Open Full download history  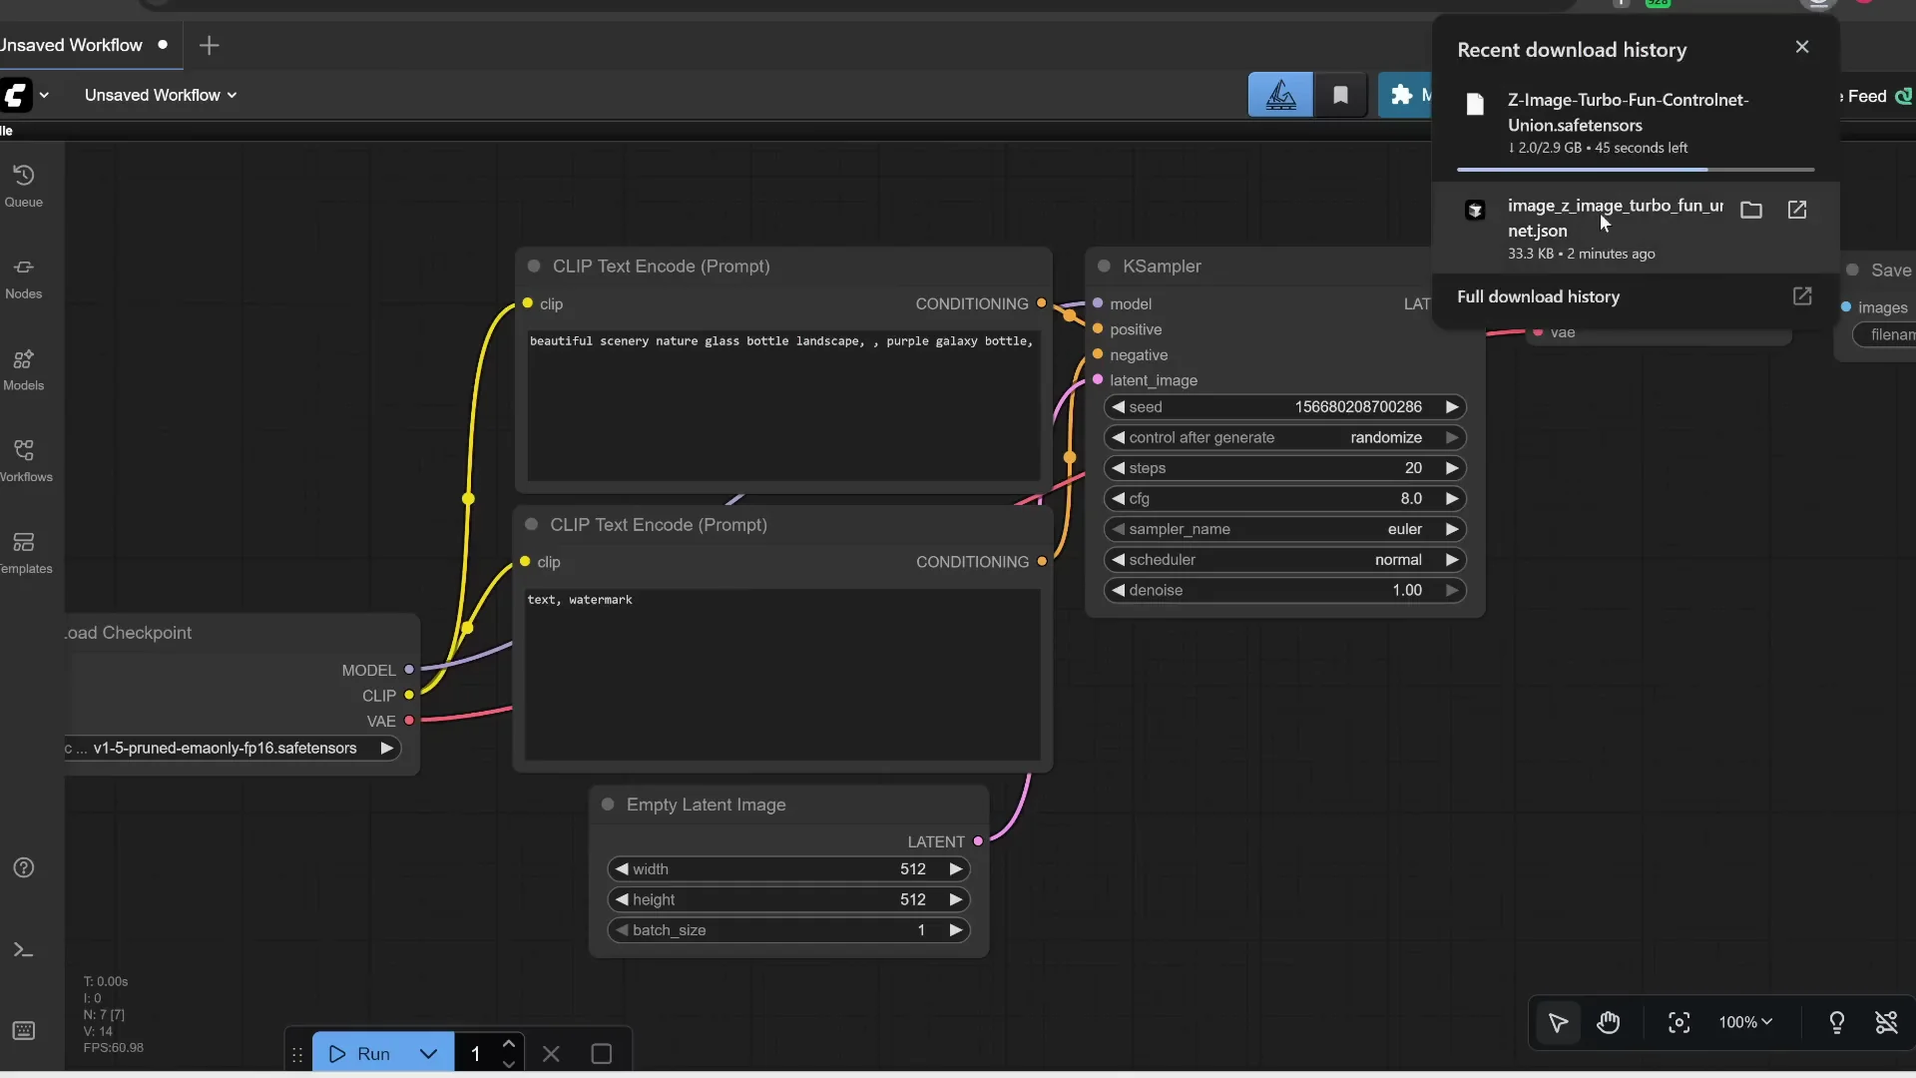(1538, 296)
